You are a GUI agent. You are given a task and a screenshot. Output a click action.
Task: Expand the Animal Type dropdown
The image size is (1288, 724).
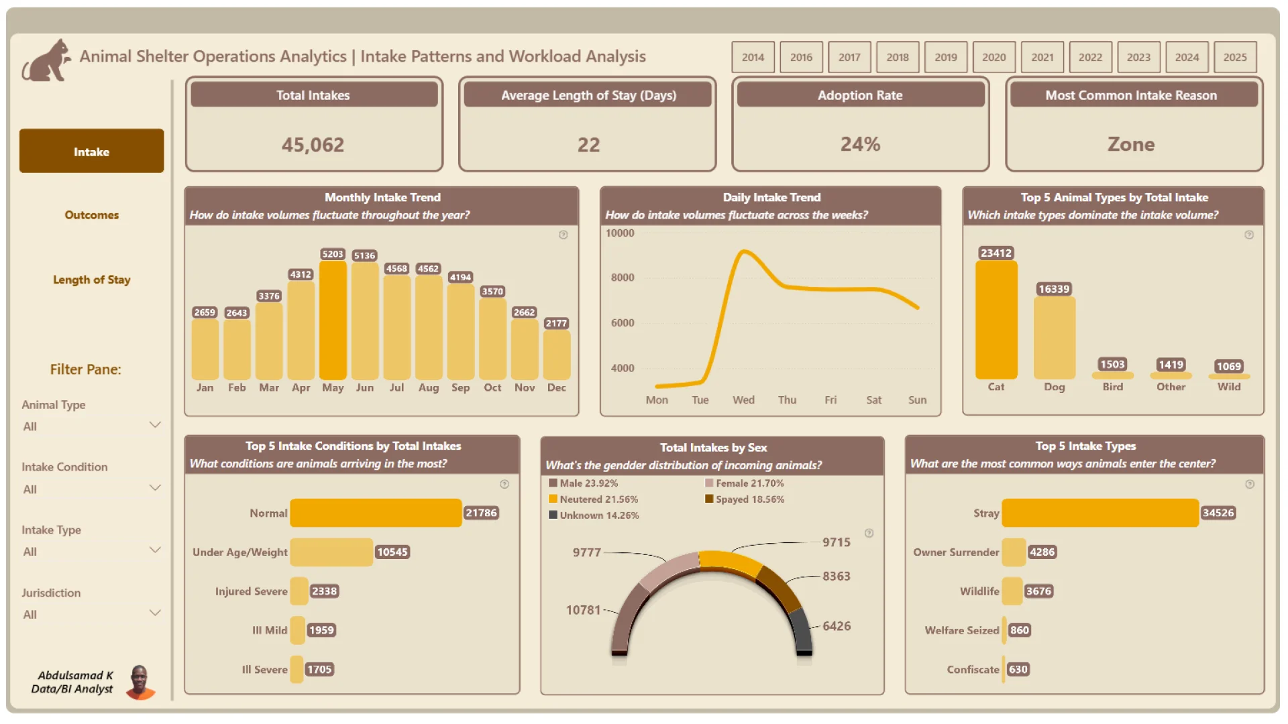click(x=155, y=425)
